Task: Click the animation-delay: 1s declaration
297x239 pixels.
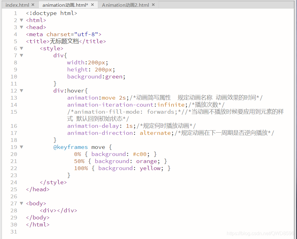Action: [101, 126]
